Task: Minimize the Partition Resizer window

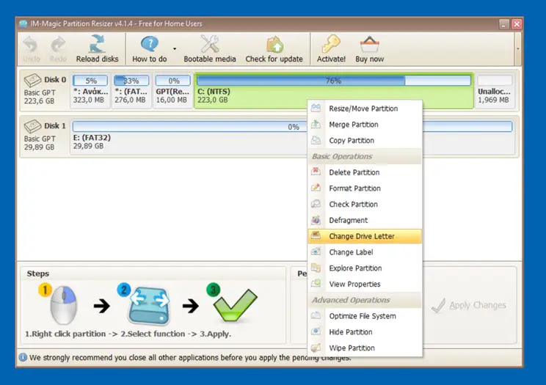Action: pos(504,24)
